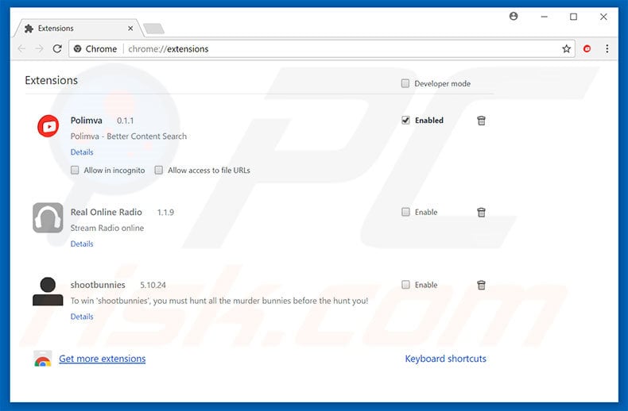Click the Polimva red play logo
628x411 pixels.
[x=48, y=126]
